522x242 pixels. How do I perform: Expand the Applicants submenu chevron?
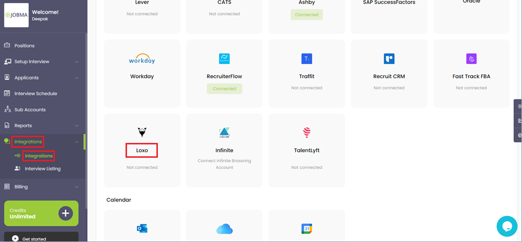tap(77, 78)
